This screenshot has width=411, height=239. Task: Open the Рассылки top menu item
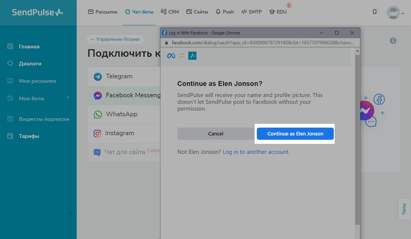click(103, 12)
